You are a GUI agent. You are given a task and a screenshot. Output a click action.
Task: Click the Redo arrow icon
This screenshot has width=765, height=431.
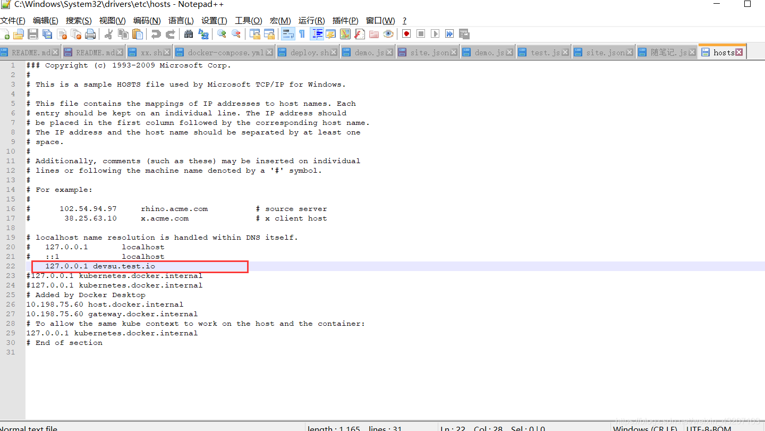171,34
